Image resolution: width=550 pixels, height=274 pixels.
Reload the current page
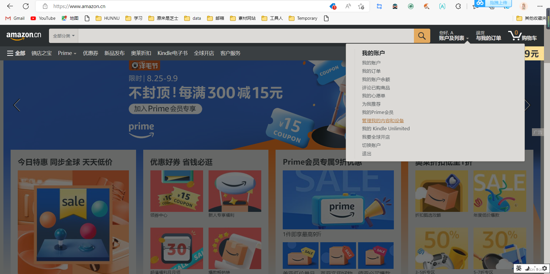[26, 6]
